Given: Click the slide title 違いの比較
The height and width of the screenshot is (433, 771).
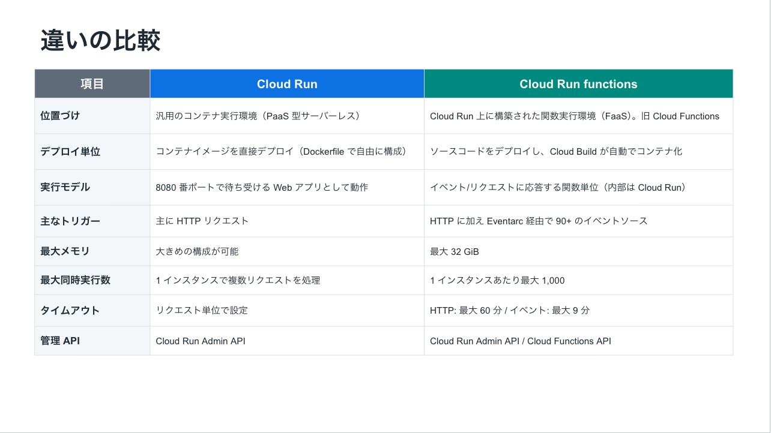Looking at the screenshot, I should [100, 41].
